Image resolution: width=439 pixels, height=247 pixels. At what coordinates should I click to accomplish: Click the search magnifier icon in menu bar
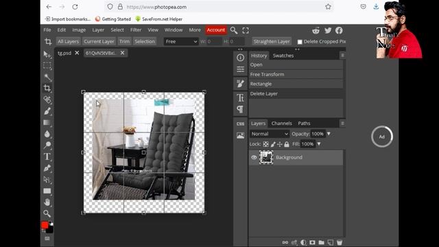point(234,30)
